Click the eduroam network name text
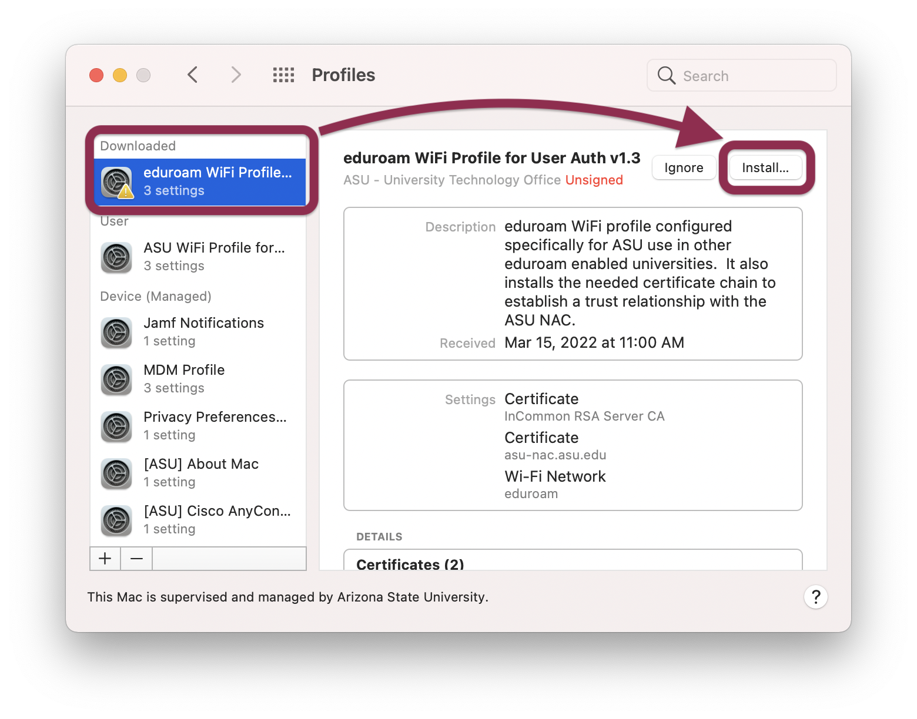The height and width of the screenshot is (719, 917). pos(531,493)
